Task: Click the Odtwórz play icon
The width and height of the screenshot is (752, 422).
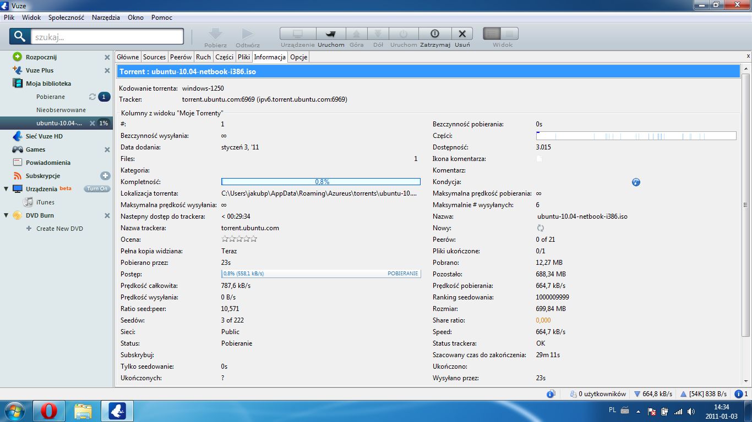Action: (x=248, y=34)
